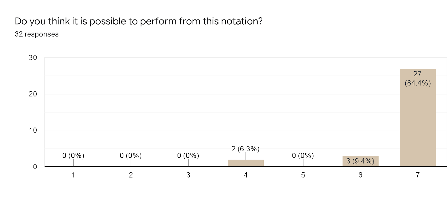Click the '0 (0%)' label above rating 1
The height and width of the screenshot is (212, 447).
(73, 155)
